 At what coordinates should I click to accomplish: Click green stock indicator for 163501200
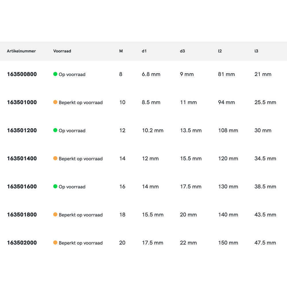pos(55,130)
